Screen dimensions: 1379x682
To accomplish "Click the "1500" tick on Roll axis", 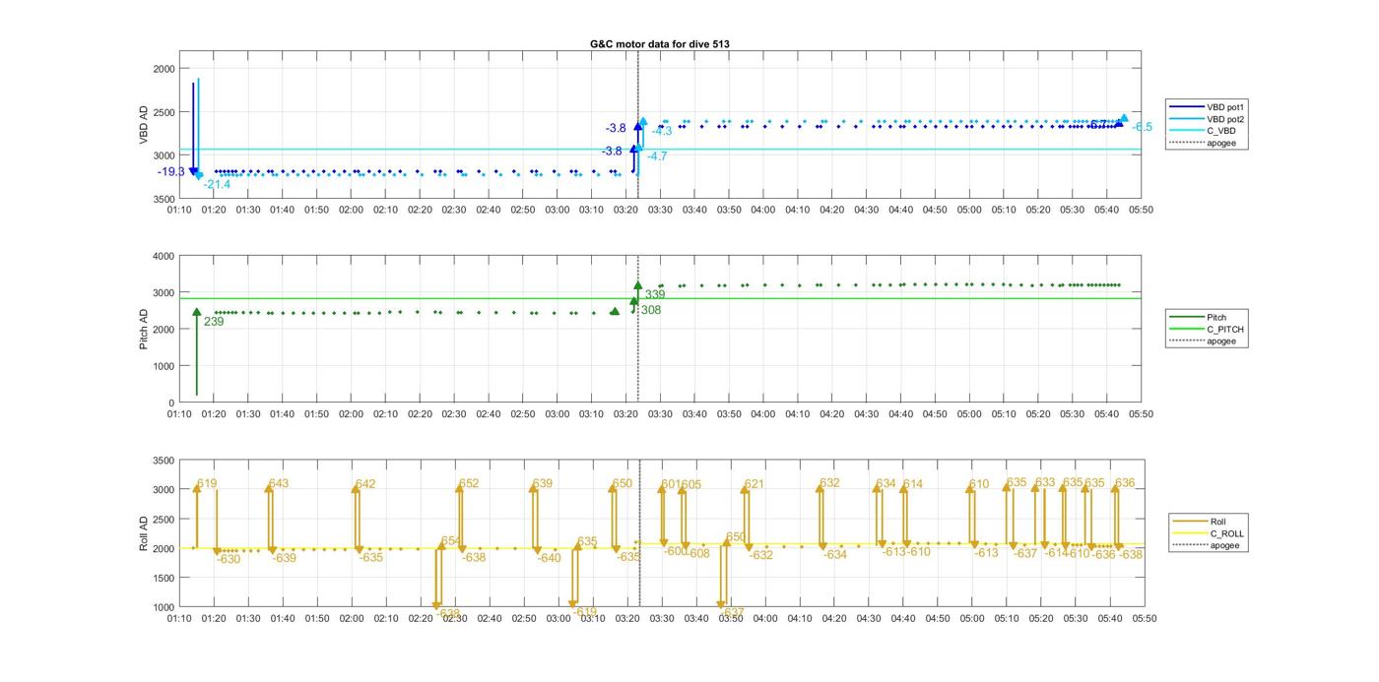I will click(162, 578).
